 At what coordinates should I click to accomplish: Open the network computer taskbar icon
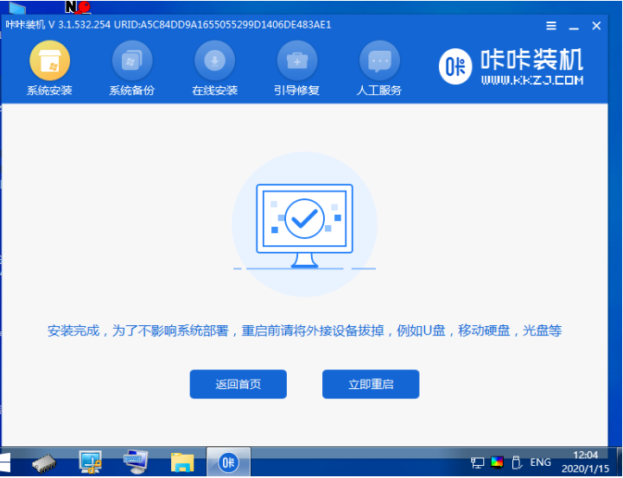91,462
